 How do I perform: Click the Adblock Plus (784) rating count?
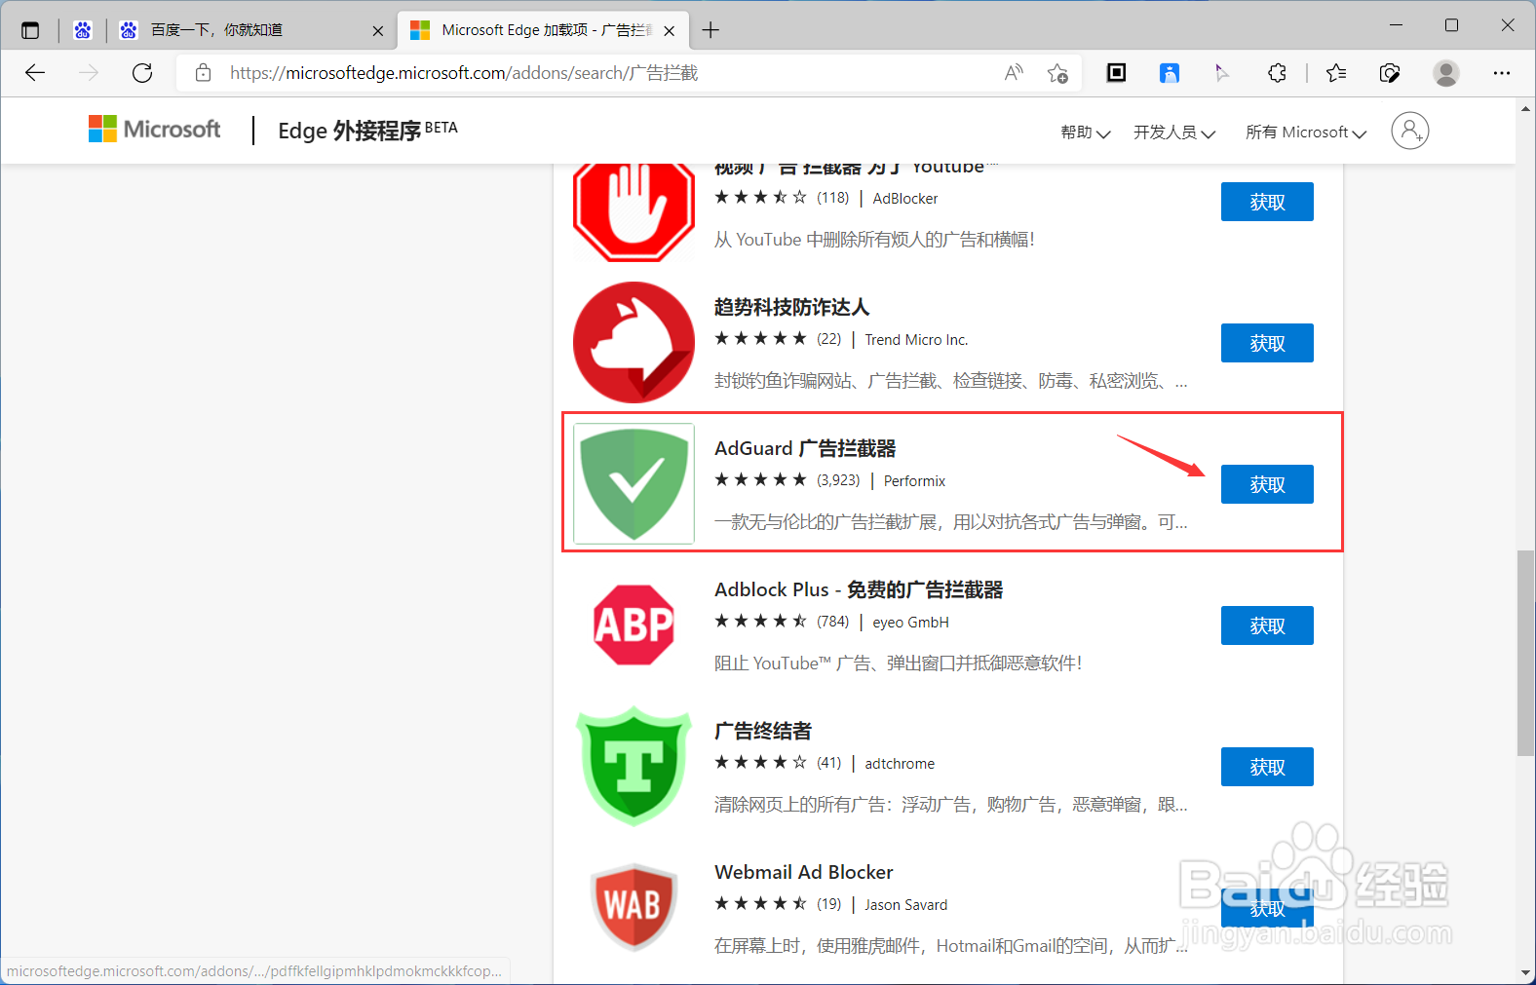coord(832,622)
